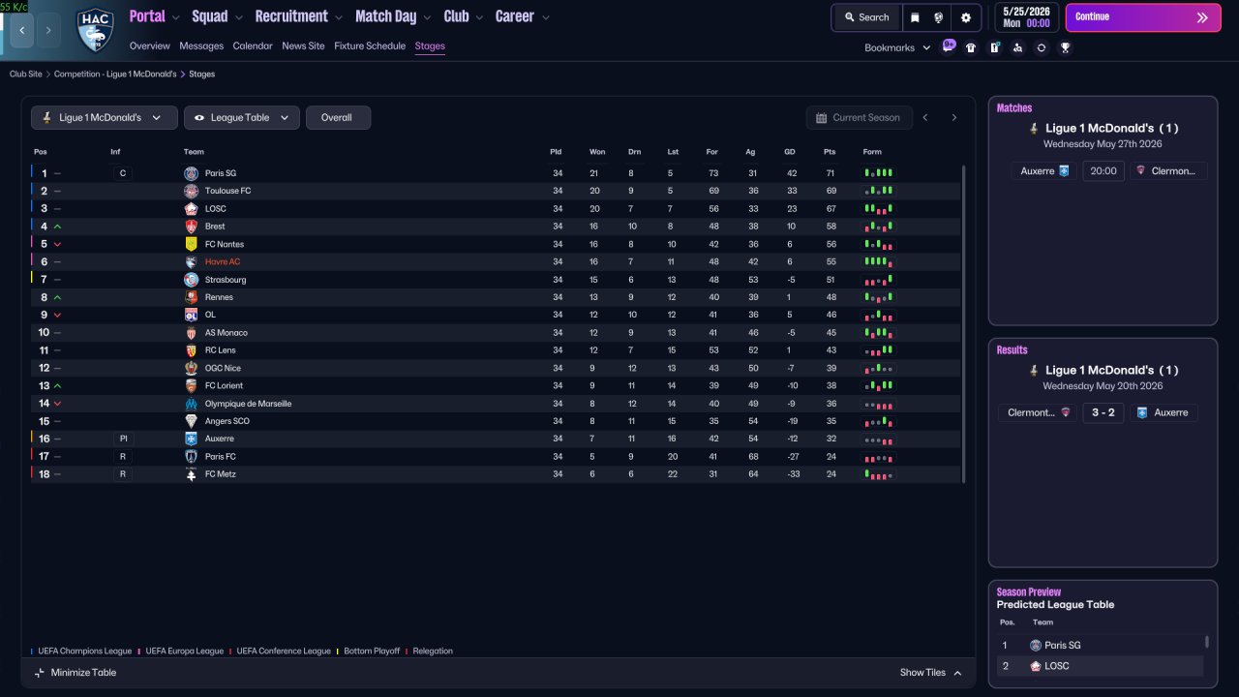Click the Continue button
Screen dimensions: 1239x697
click(1143, 17)
